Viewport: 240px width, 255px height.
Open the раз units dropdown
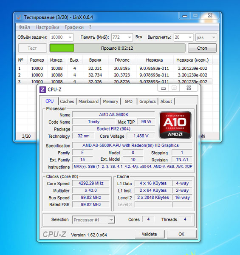[214, 37]
